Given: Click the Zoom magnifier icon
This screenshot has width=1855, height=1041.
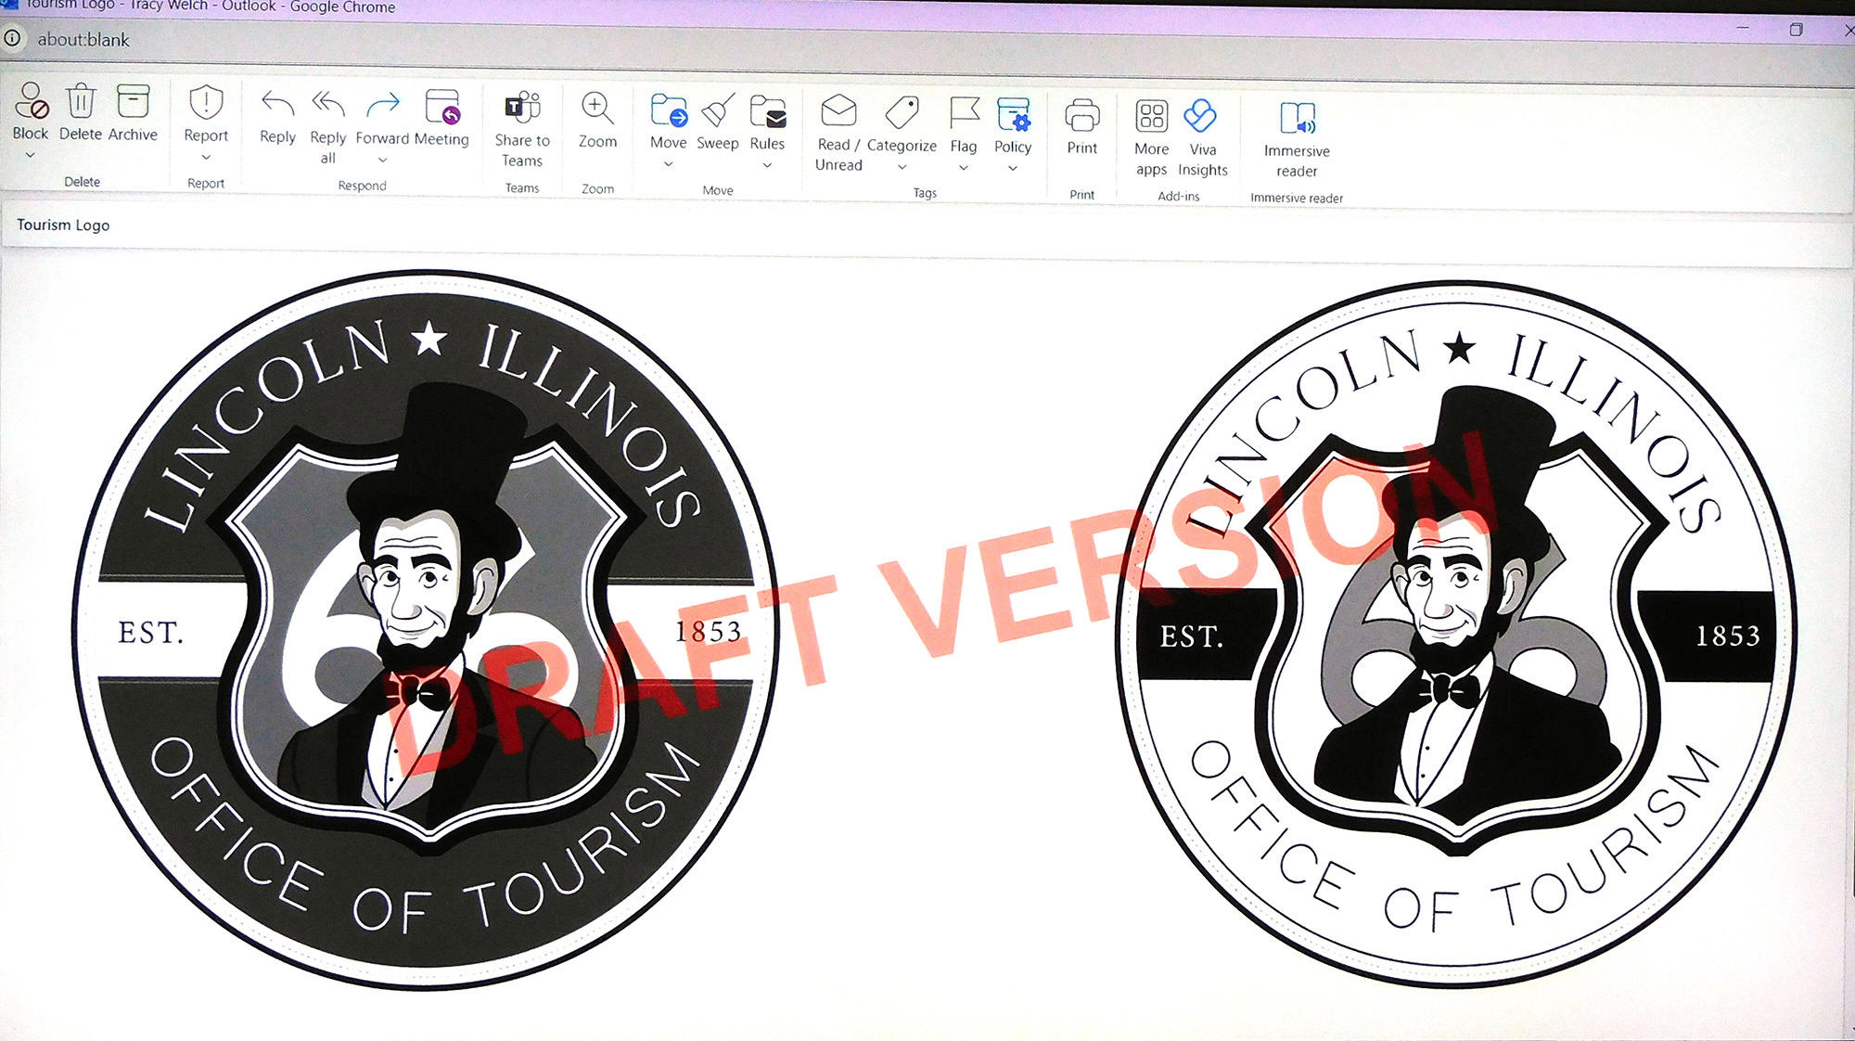Looking at the screenshot, I should tap(597, 109).
